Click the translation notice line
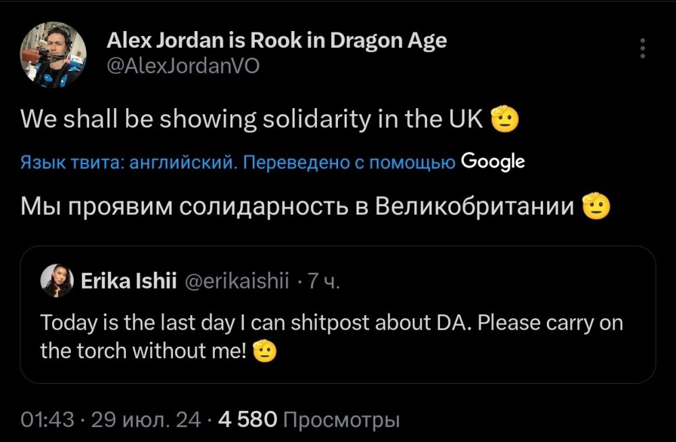Viewport: 676px width, 442px height. point(237,161)
